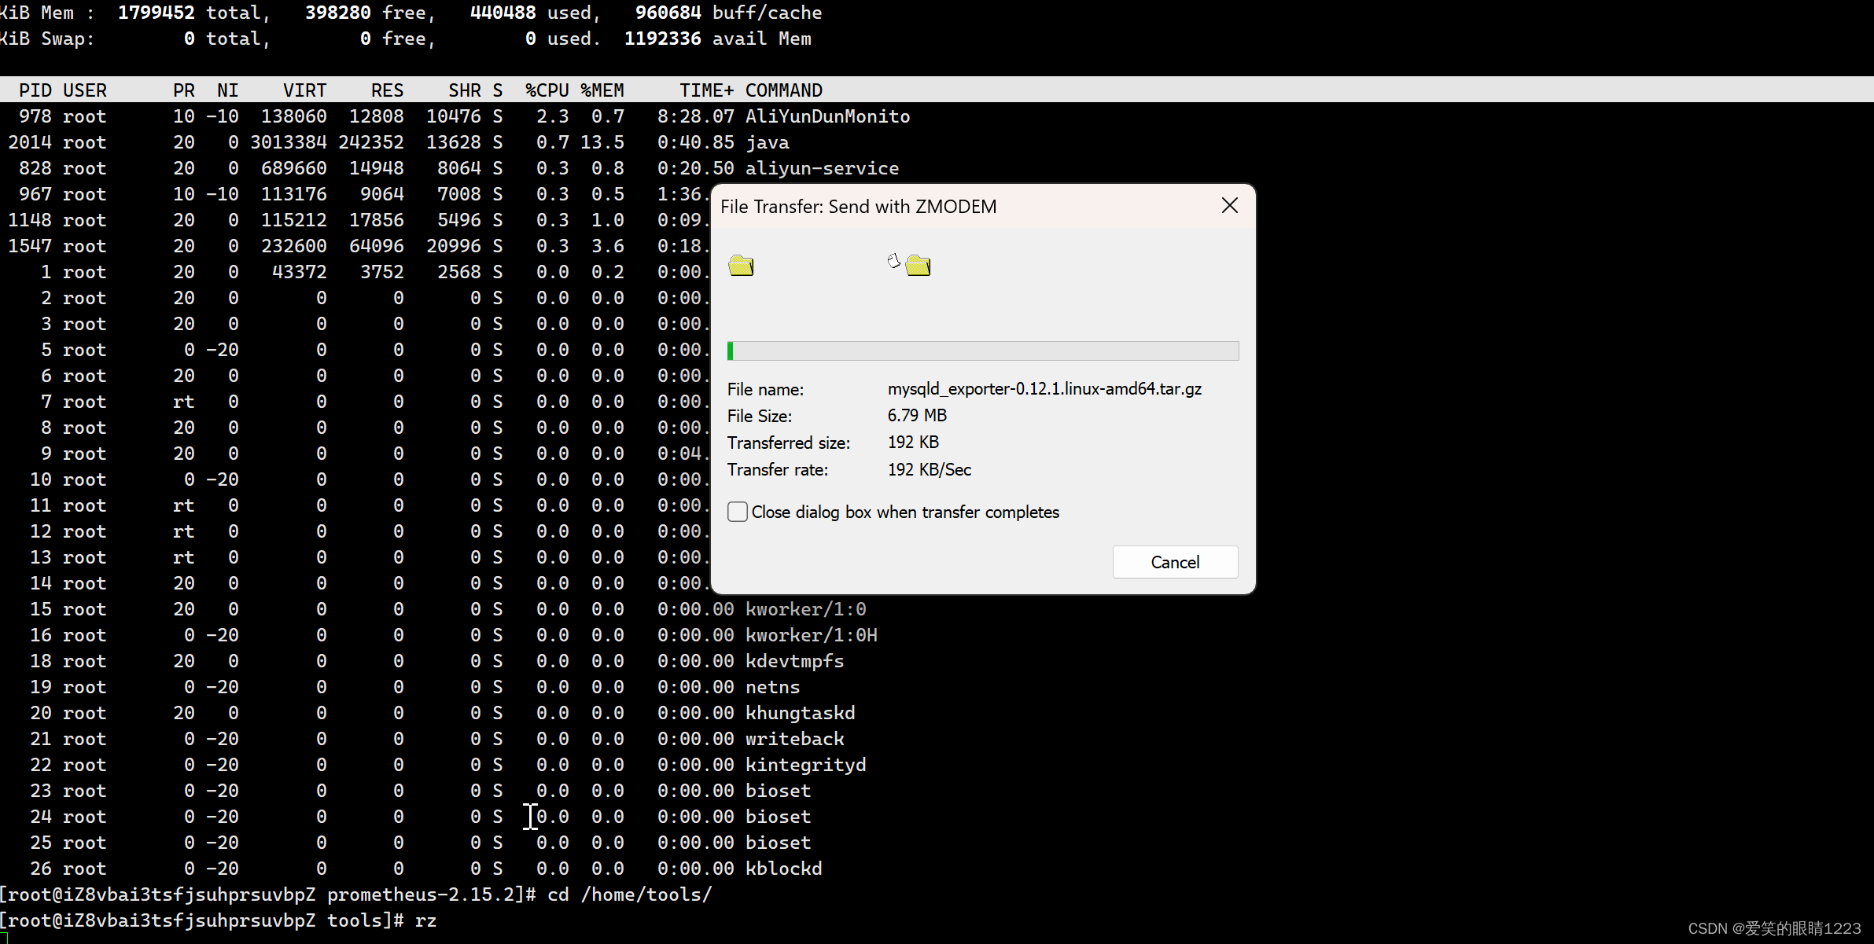Click the kblockd process entry

click(783, 869)
